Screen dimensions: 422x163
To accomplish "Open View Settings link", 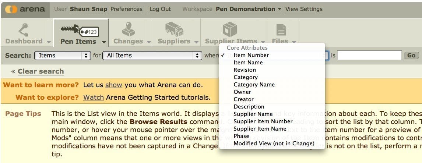I will [304, 9].
